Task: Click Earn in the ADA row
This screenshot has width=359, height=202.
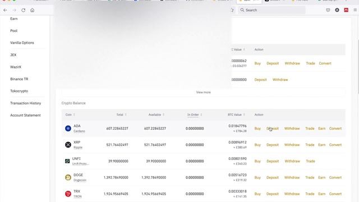Action: point(321,128)
